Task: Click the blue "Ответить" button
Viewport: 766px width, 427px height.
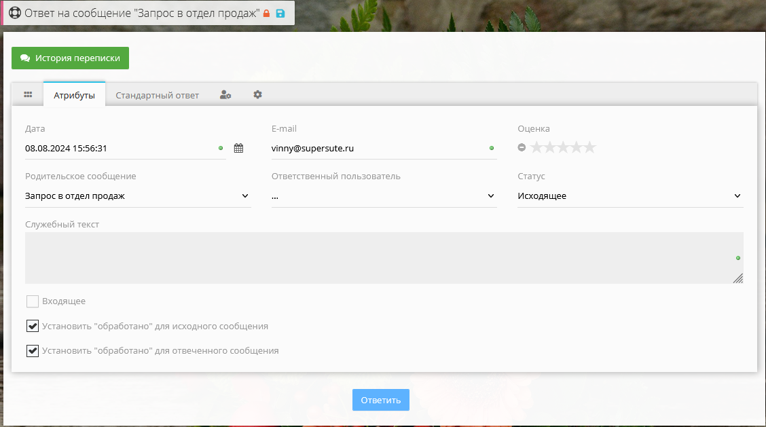Action: coord(380,400)
